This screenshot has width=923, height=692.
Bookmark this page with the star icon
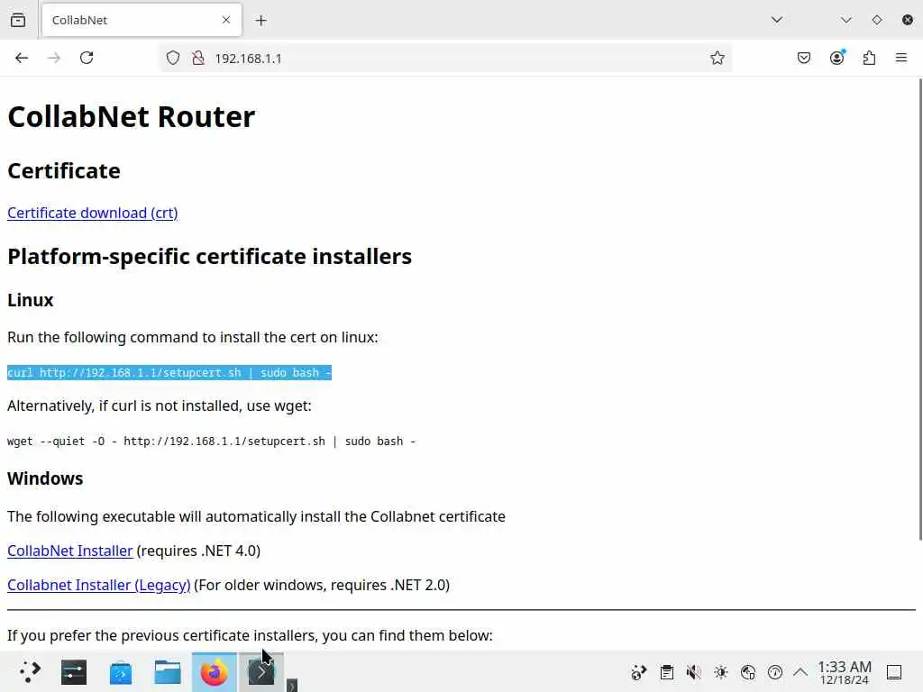717,58
